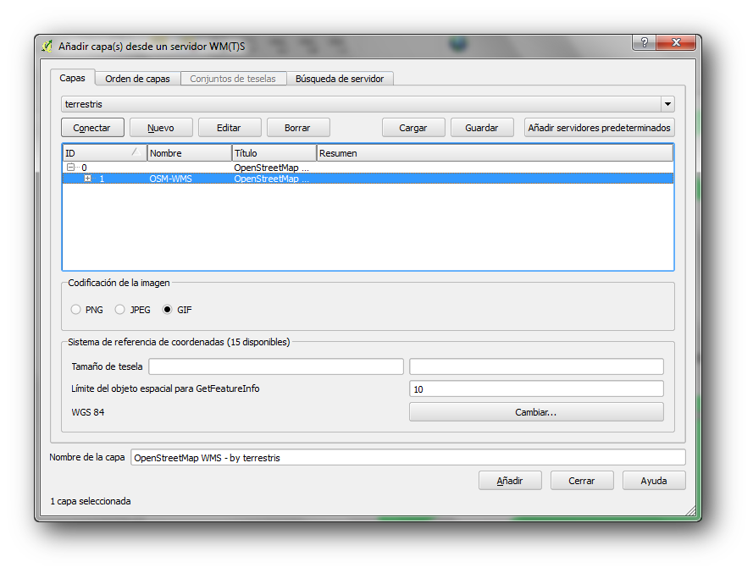The image size is (753, 573).
Task: Collapse the layer row with ID 0
Action: click(x=71, y=168)
